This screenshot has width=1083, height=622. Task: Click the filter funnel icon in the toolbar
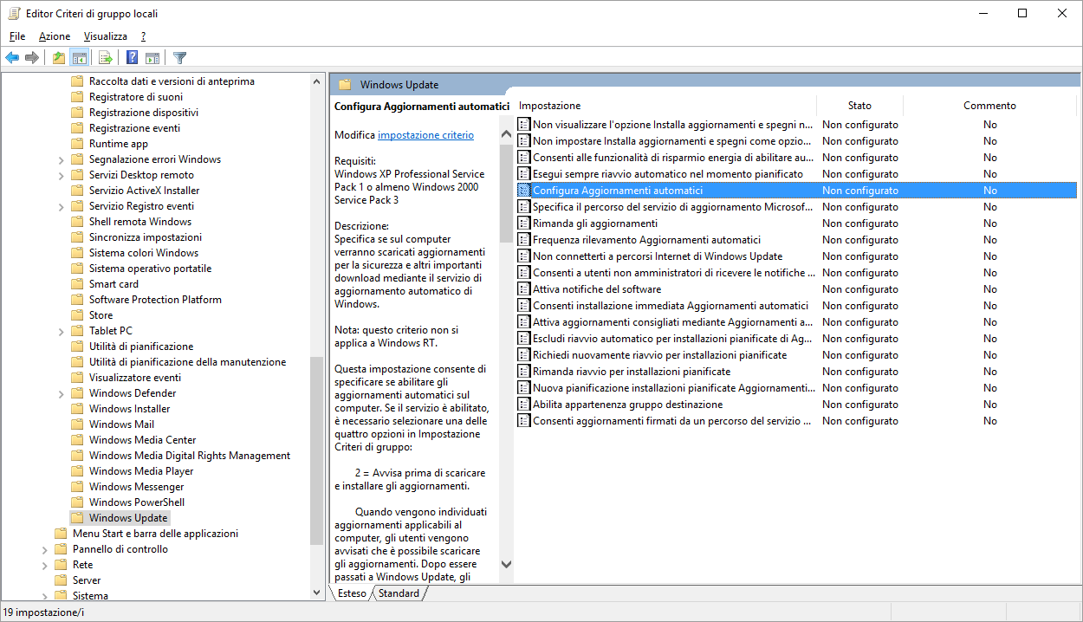click(179, 58)
